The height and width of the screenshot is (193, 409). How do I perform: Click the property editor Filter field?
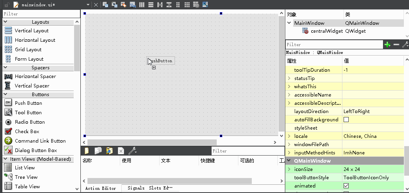[334, 45]
